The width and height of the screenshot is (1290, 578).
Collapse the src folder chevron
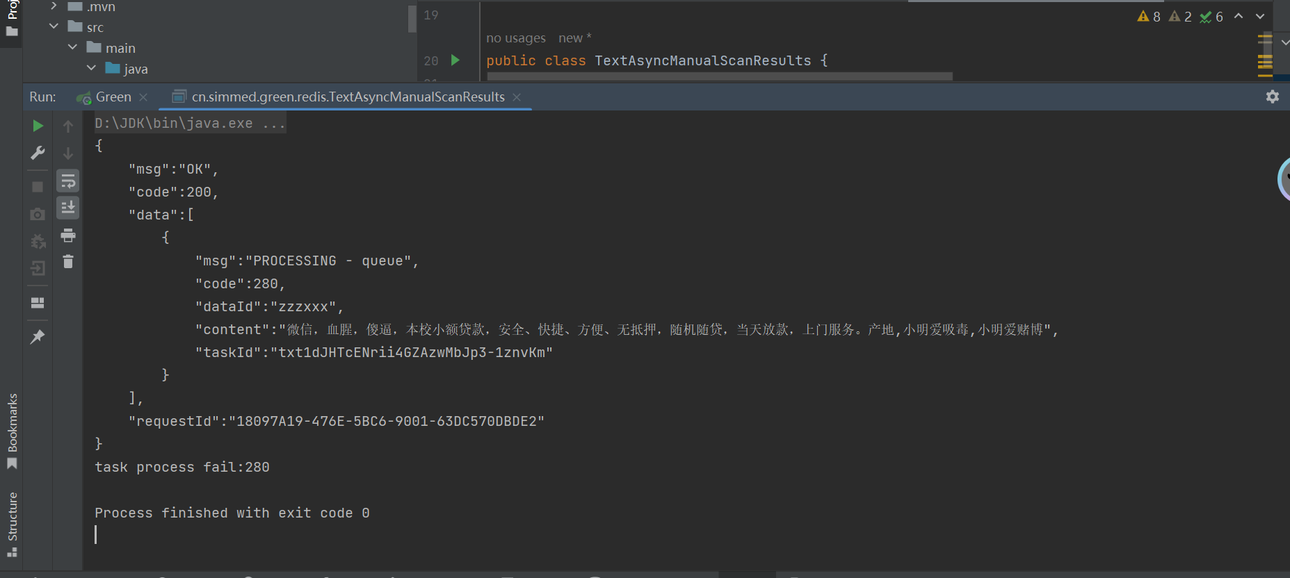pyautogui.click(x=54, y=26)
